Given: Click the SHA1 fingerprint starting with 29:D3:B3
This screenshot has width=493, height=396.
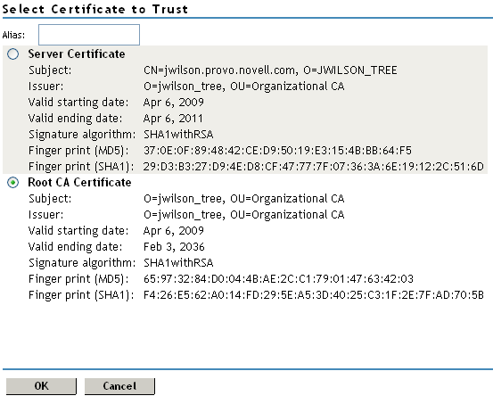Looking at the screenshot, I should (x=314, y=167).
